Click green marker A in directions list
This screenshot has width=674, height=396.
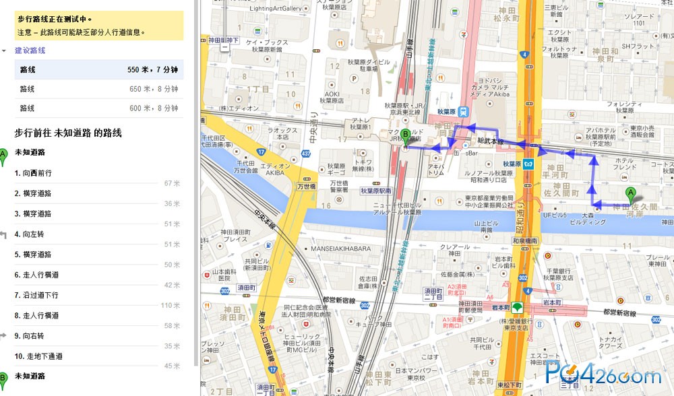[3, 157]
